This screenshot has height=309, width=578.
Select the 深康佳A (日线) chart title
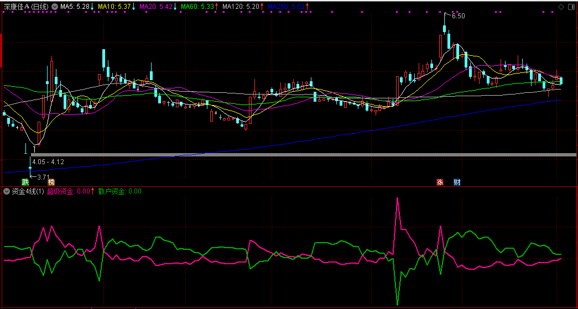[26, 7]
